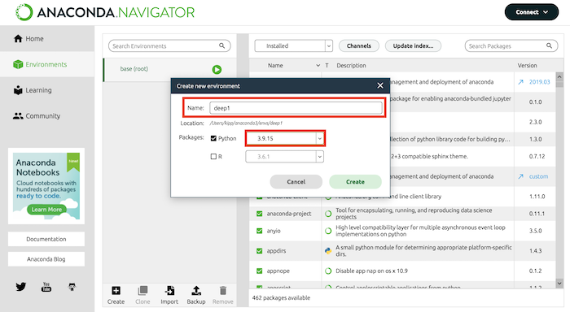Open the Community section
This screenshot has width=570, height=312.
(47, 115)
